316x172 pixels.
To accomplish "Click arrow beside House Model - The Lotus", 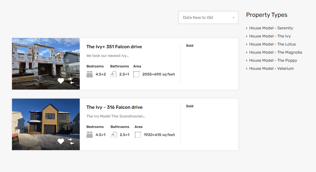I will point(247,44).
